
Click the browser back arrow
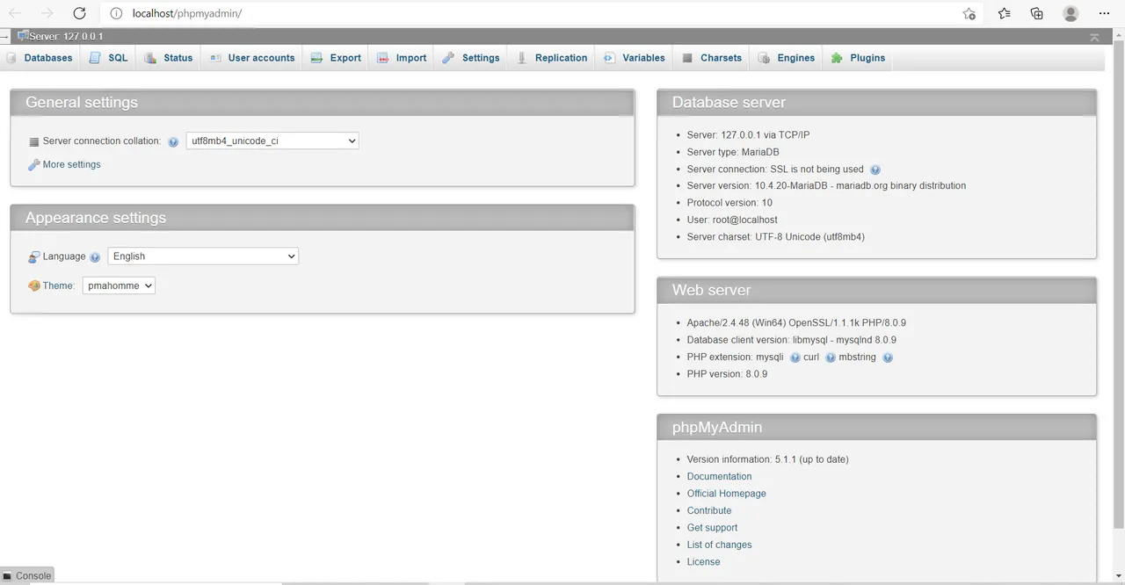[15, 13]
